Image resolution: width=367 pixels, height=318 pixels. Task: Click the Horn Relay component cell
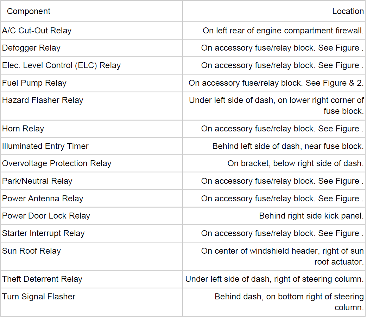click(x=23, y=129)
